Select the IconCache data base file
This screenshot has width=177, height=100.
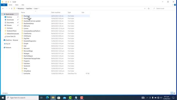coord(27,73)
